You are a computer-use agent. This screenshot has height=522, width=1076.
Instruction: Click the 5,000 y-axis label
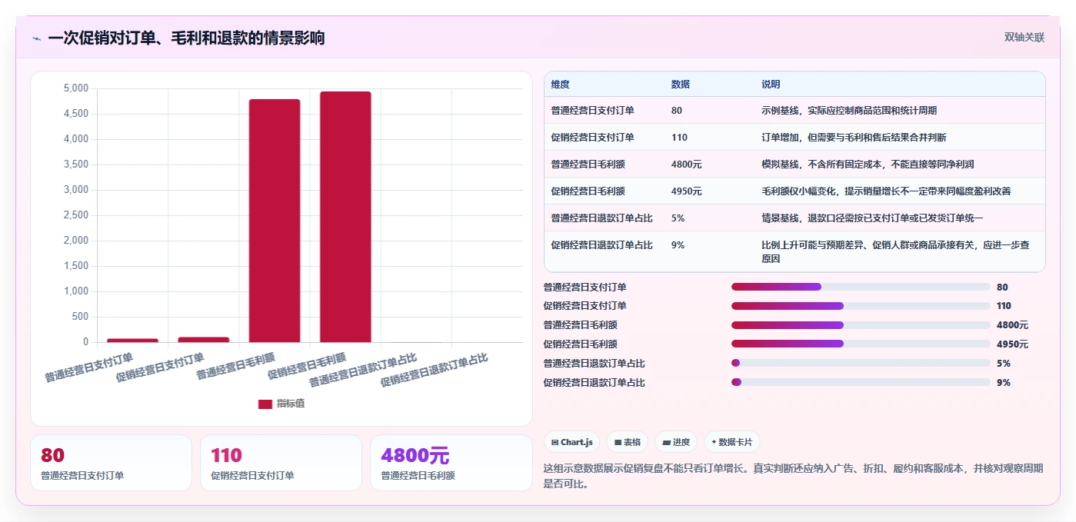click(75, 88)
